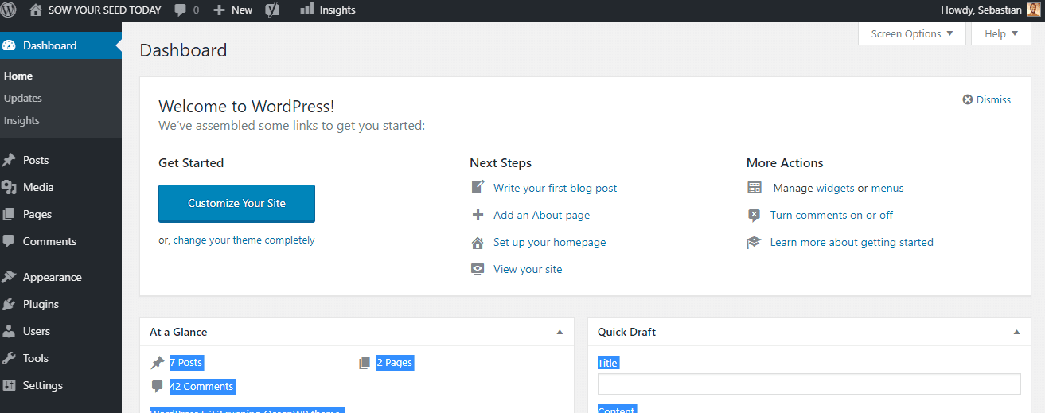
Task: Click the Quick Draft Title input field
Action: pos(809,384)
